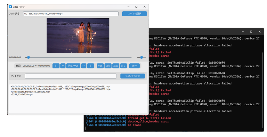The image size is (267, 137).
Task: Click the Video Player app icon in title bar
Action: (10, 7)
